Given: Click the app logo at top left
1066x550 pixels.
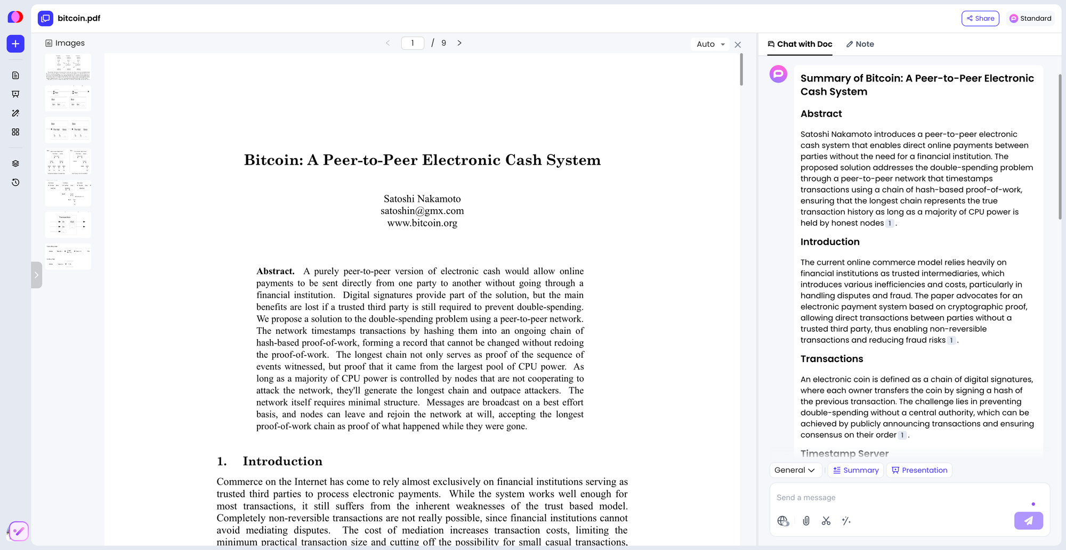Looking at the screenshot, I should tap(15, 17).
